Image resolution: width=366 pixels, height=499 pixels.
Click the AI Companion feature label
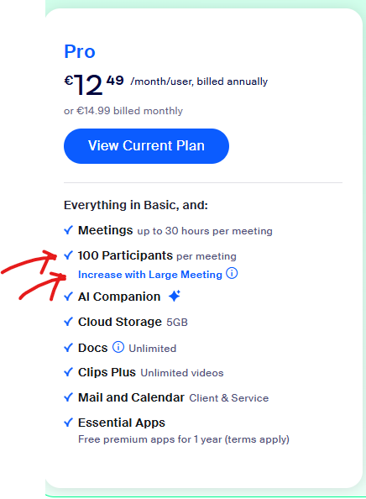click(119, 297)
